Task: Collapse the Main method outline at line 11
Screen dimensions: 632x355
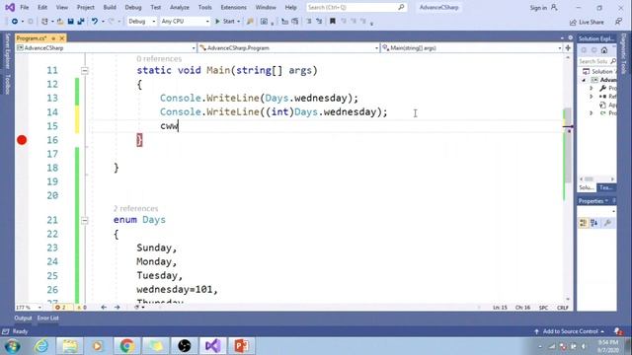Action: (x=84, y=70)
